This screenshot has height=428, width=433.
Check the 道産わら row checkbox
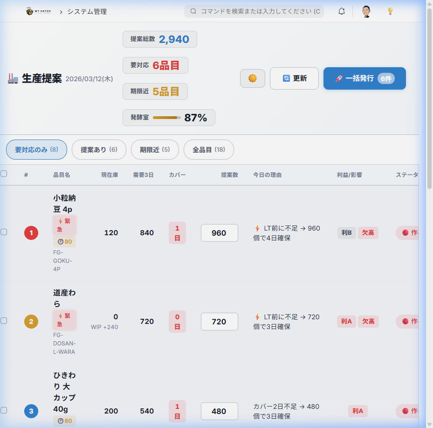4,321
